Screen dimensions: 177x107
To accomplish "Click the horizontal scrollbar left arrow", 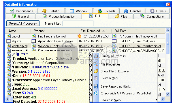I will tap(7, 99).
